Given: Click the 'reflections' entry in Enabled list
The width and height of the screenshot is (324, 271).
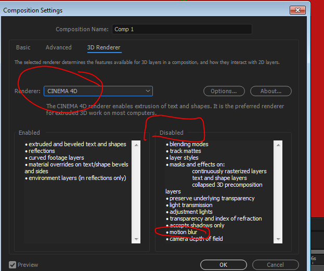Looking at the screenshot, I should (40, 151).
